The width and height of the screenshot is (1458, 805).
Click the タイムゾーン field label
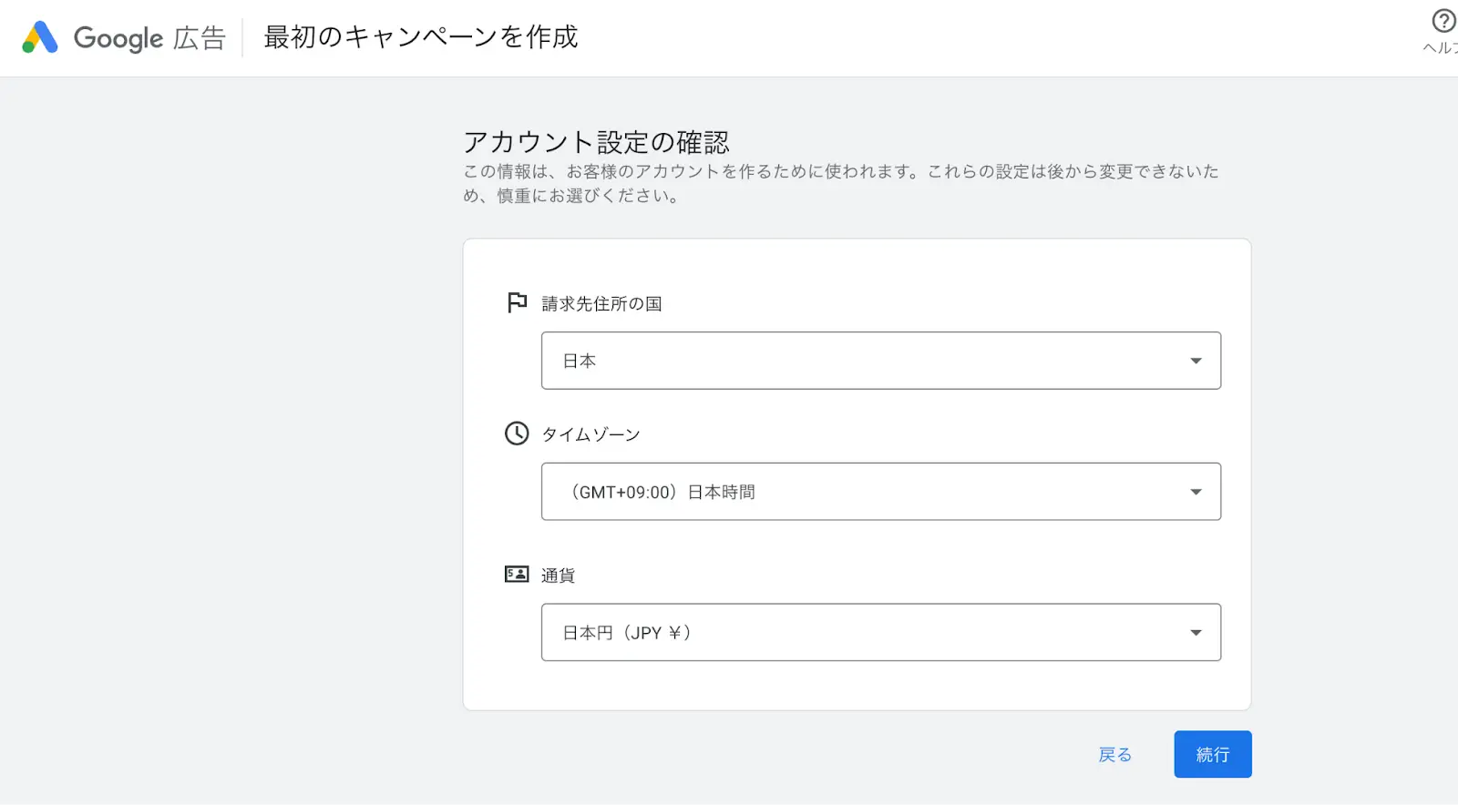[590, 435]
